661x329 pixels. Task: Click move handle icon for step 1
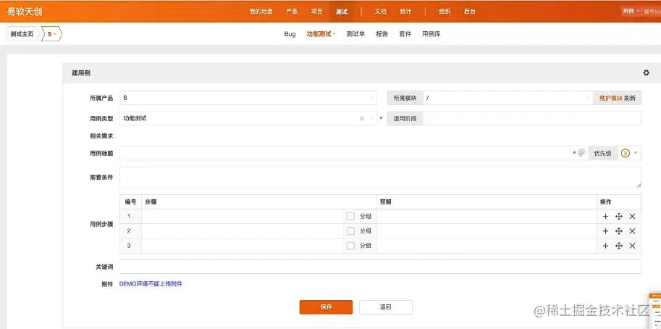[619, 217]
